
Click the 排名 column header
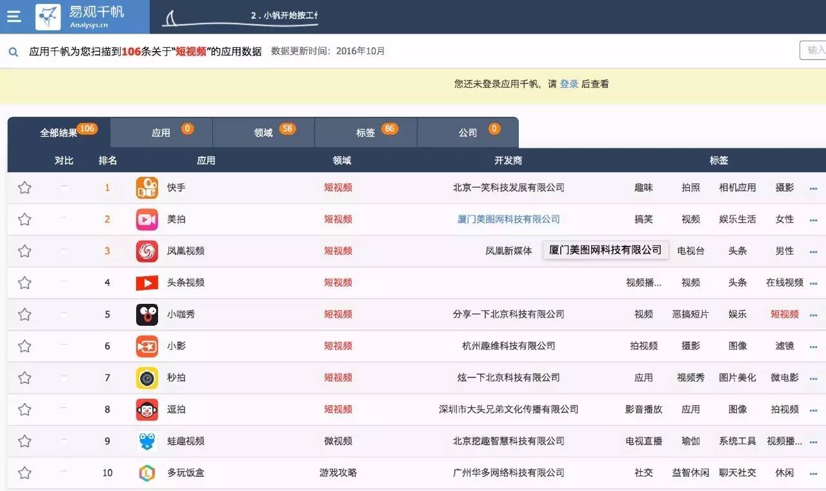pos(108,161)
